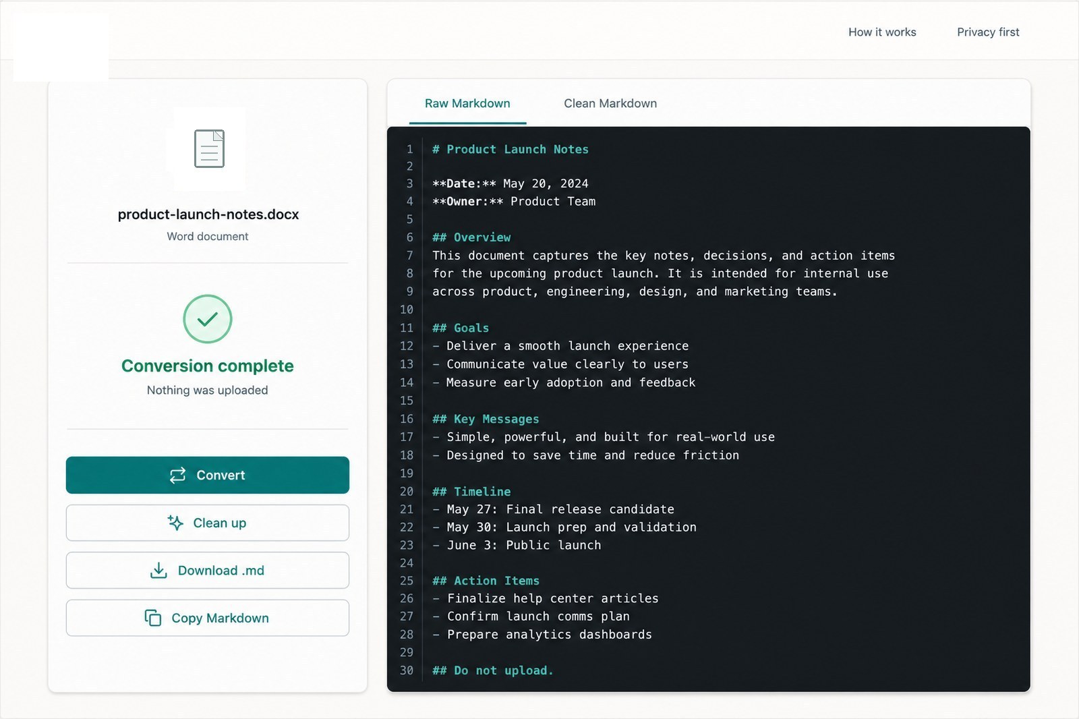Click 'June 3: Public launch' line

click(517, 545)
